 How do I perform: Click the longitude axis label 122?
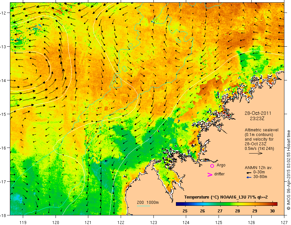121,222
